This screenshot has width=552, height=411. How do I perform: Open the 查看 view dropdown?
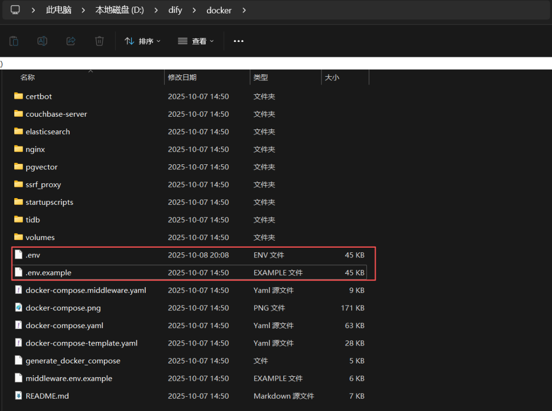click(x=196, y=41)
